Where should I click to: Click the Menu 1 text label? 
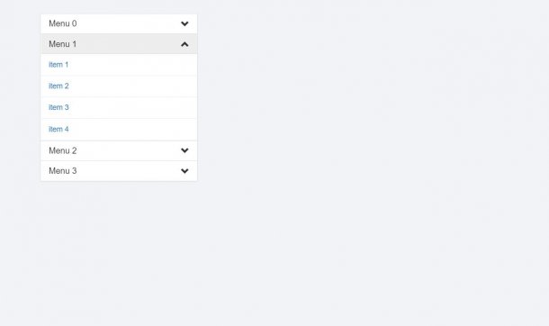click(63, 44)
